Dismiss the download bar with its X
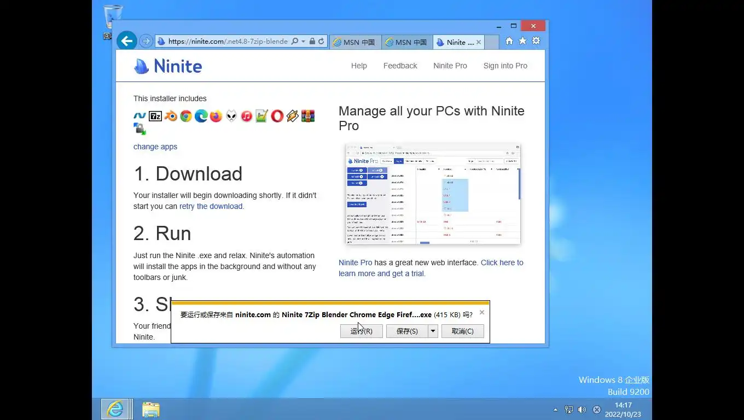This screenshot has width=744, height=420. (481, 312)
